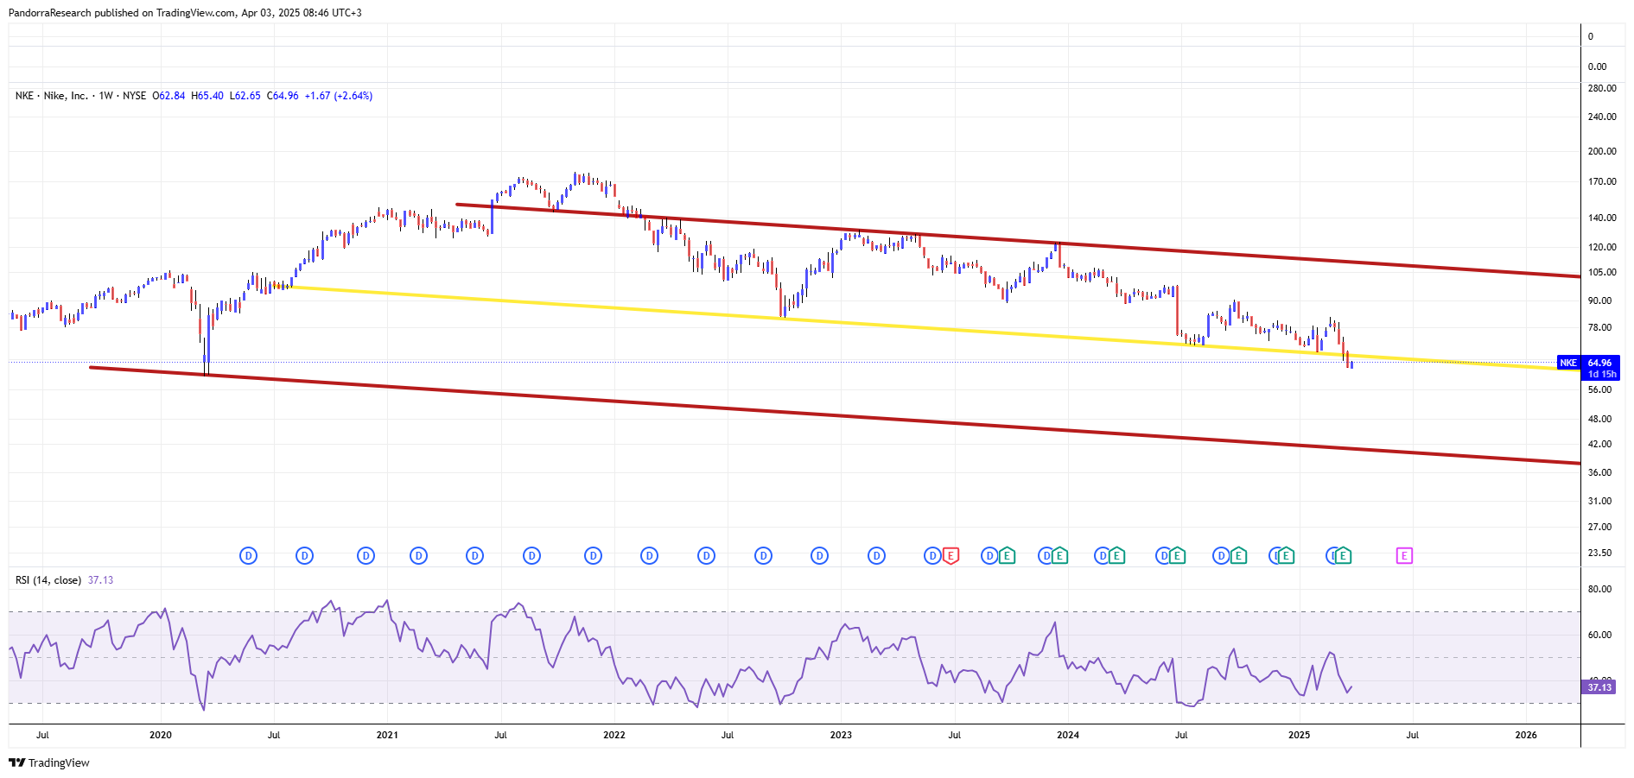Image resolution: width=1634 pixels, height=778 pixels.
Task: Select the dividend marker for June 2022
Action: click(706, 556)
